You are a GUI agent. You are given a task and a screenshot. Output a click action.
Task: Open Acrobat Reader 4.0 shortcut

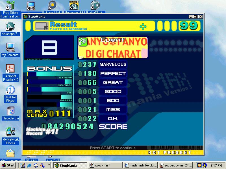[10, 73]
